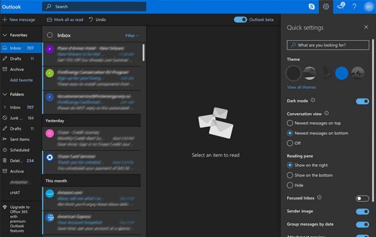Open the help question mark icon

354,7
